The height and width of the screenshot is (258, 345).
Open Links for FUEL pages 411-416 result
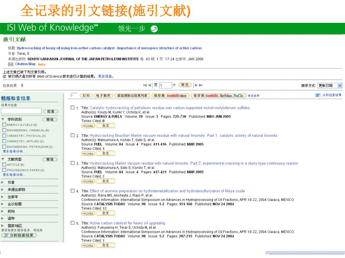88,154
